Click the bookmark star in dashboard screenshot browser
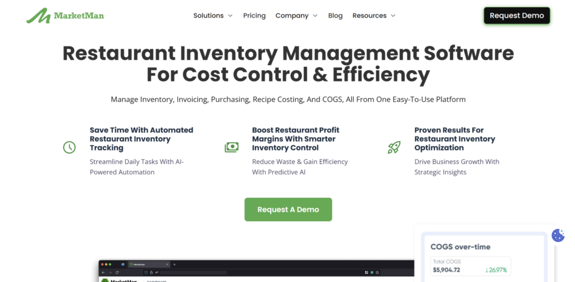This screenshot has height=282, width=575. point(377,272)
